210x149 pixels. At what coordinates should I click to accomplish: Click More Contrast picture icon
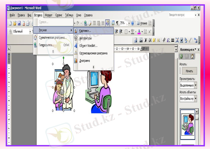pyautogui.click(x=145, y=40)
